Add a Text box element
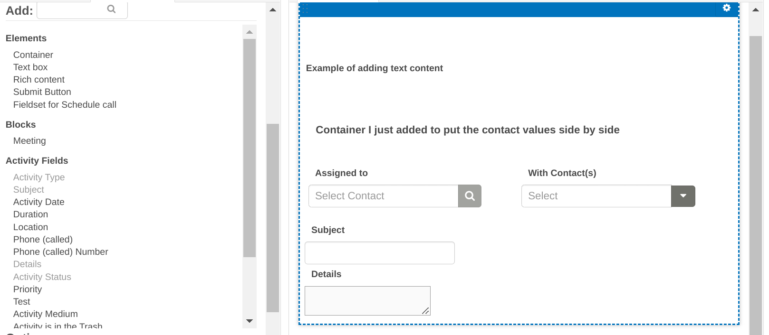 (30, 67)
